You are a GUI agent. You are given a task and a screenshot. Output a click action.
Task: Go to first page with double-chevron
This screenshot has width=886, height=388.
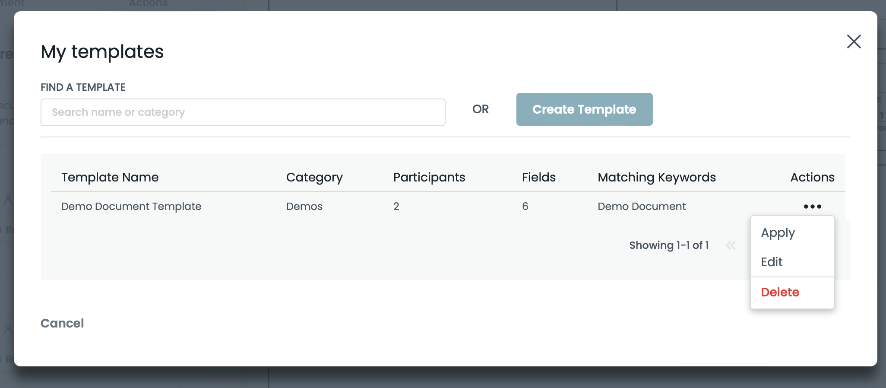click(731, 245)
